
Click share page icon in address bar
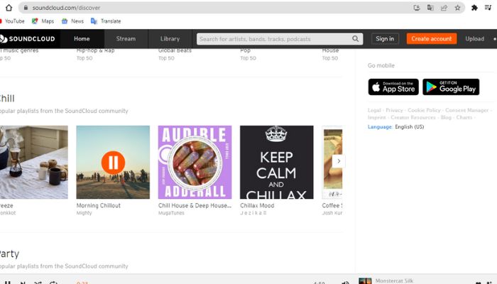[444, 8]
